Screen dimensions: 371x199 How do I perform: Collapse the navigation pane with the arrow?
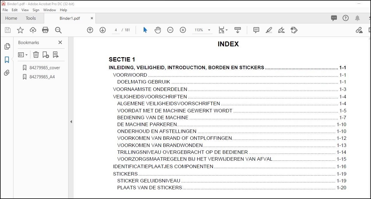(71, 122)
